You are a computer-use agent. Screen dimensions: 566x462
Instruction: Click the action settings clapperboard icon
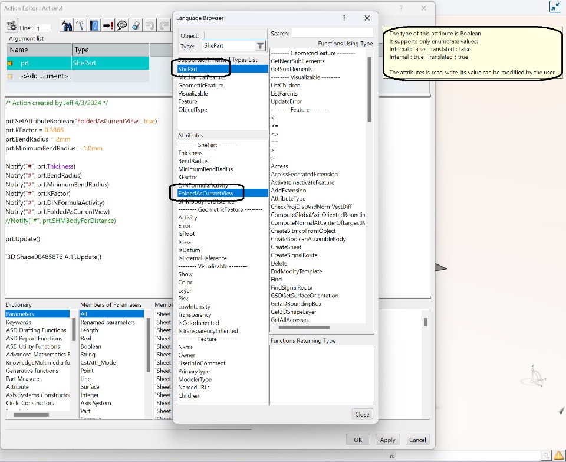tap(12, 26)
